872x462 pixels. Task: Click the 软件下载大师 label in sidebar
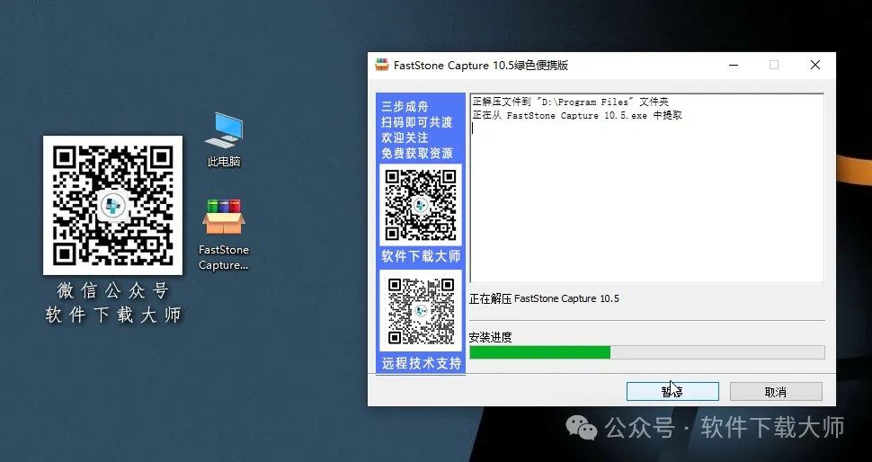pos(421,256)
